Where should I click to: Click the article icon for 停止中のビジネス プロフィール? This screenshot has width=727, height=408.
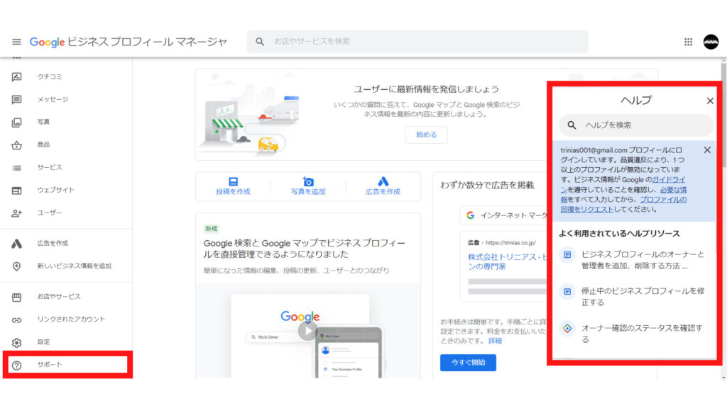point(567,291)
